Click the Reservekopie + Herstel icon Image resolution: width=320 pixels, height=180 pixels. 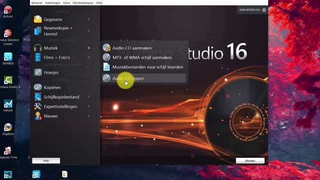38,31
